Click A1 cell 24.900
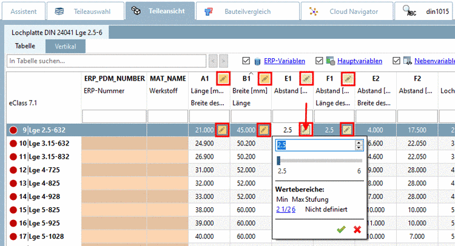 pos(209,144)
